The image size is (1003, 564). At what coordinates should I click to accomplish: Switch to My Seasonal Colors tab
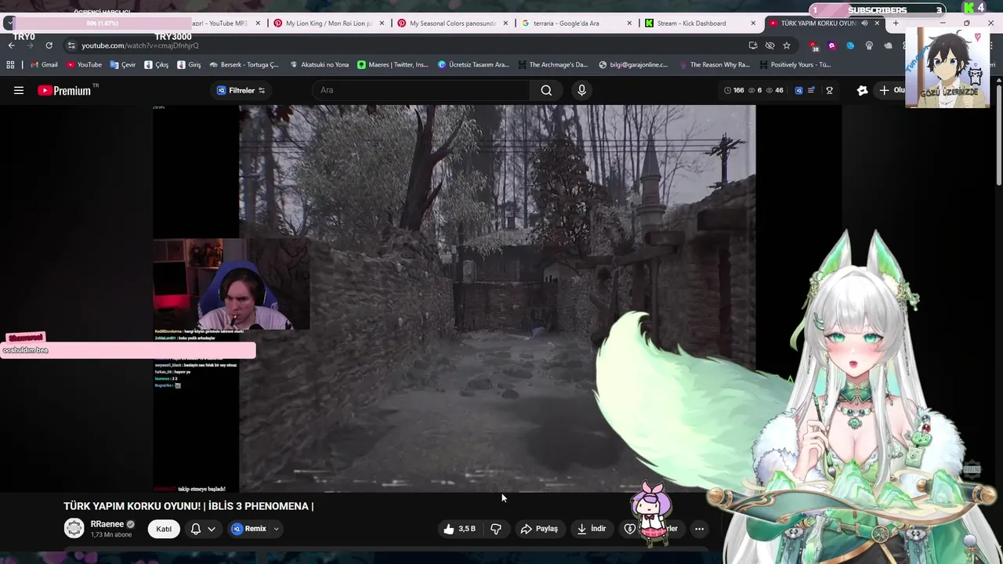[451, 23]
